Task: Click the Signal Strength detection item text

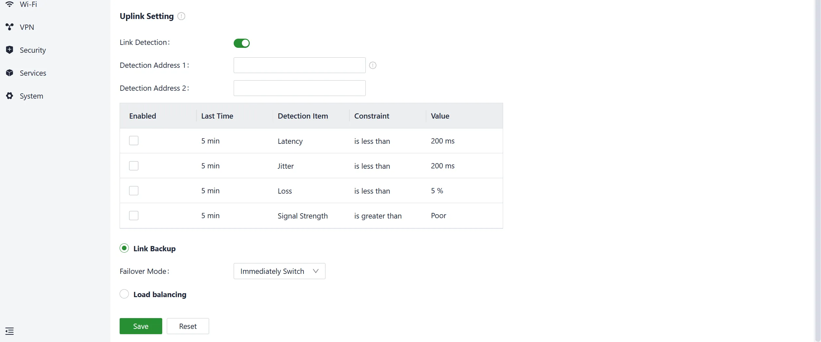Action: coord(303,216)
